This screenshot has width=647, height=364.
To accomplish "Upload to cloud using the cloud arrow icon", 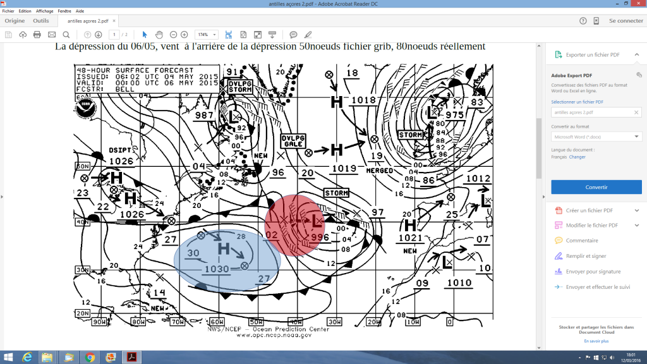I will coord(23,35).
